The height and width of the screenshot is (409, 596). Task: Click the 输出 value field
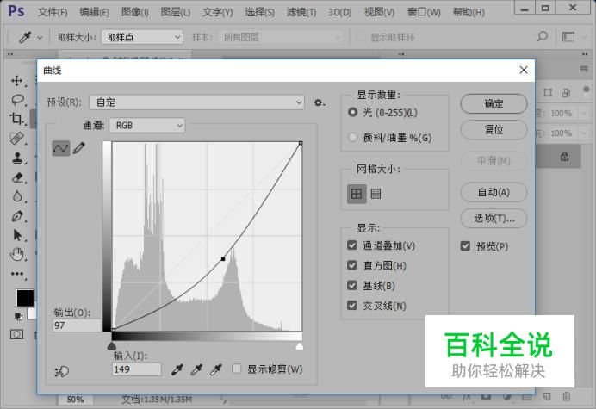pos(77,325)
